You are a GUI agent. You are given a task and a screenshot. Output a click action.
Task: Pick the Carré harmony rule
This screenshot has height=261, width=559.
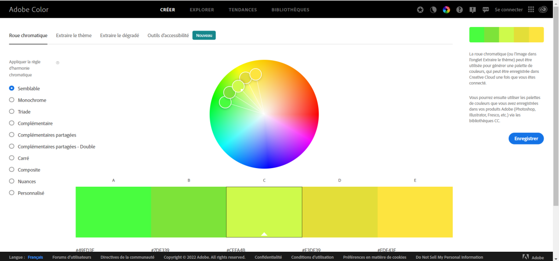(x=12, y=158)
